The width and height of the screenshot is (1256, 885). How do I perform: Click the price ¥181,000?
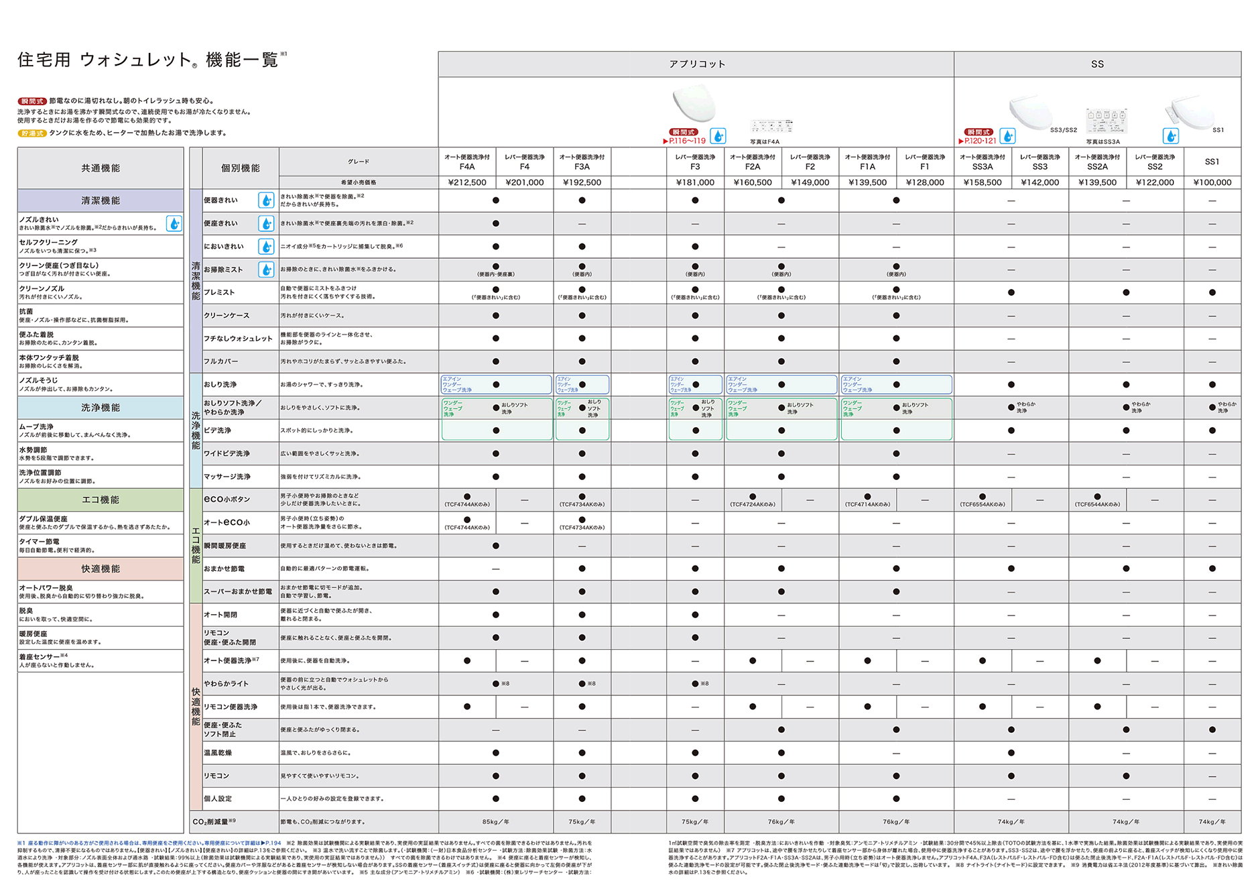click(695, 182)
